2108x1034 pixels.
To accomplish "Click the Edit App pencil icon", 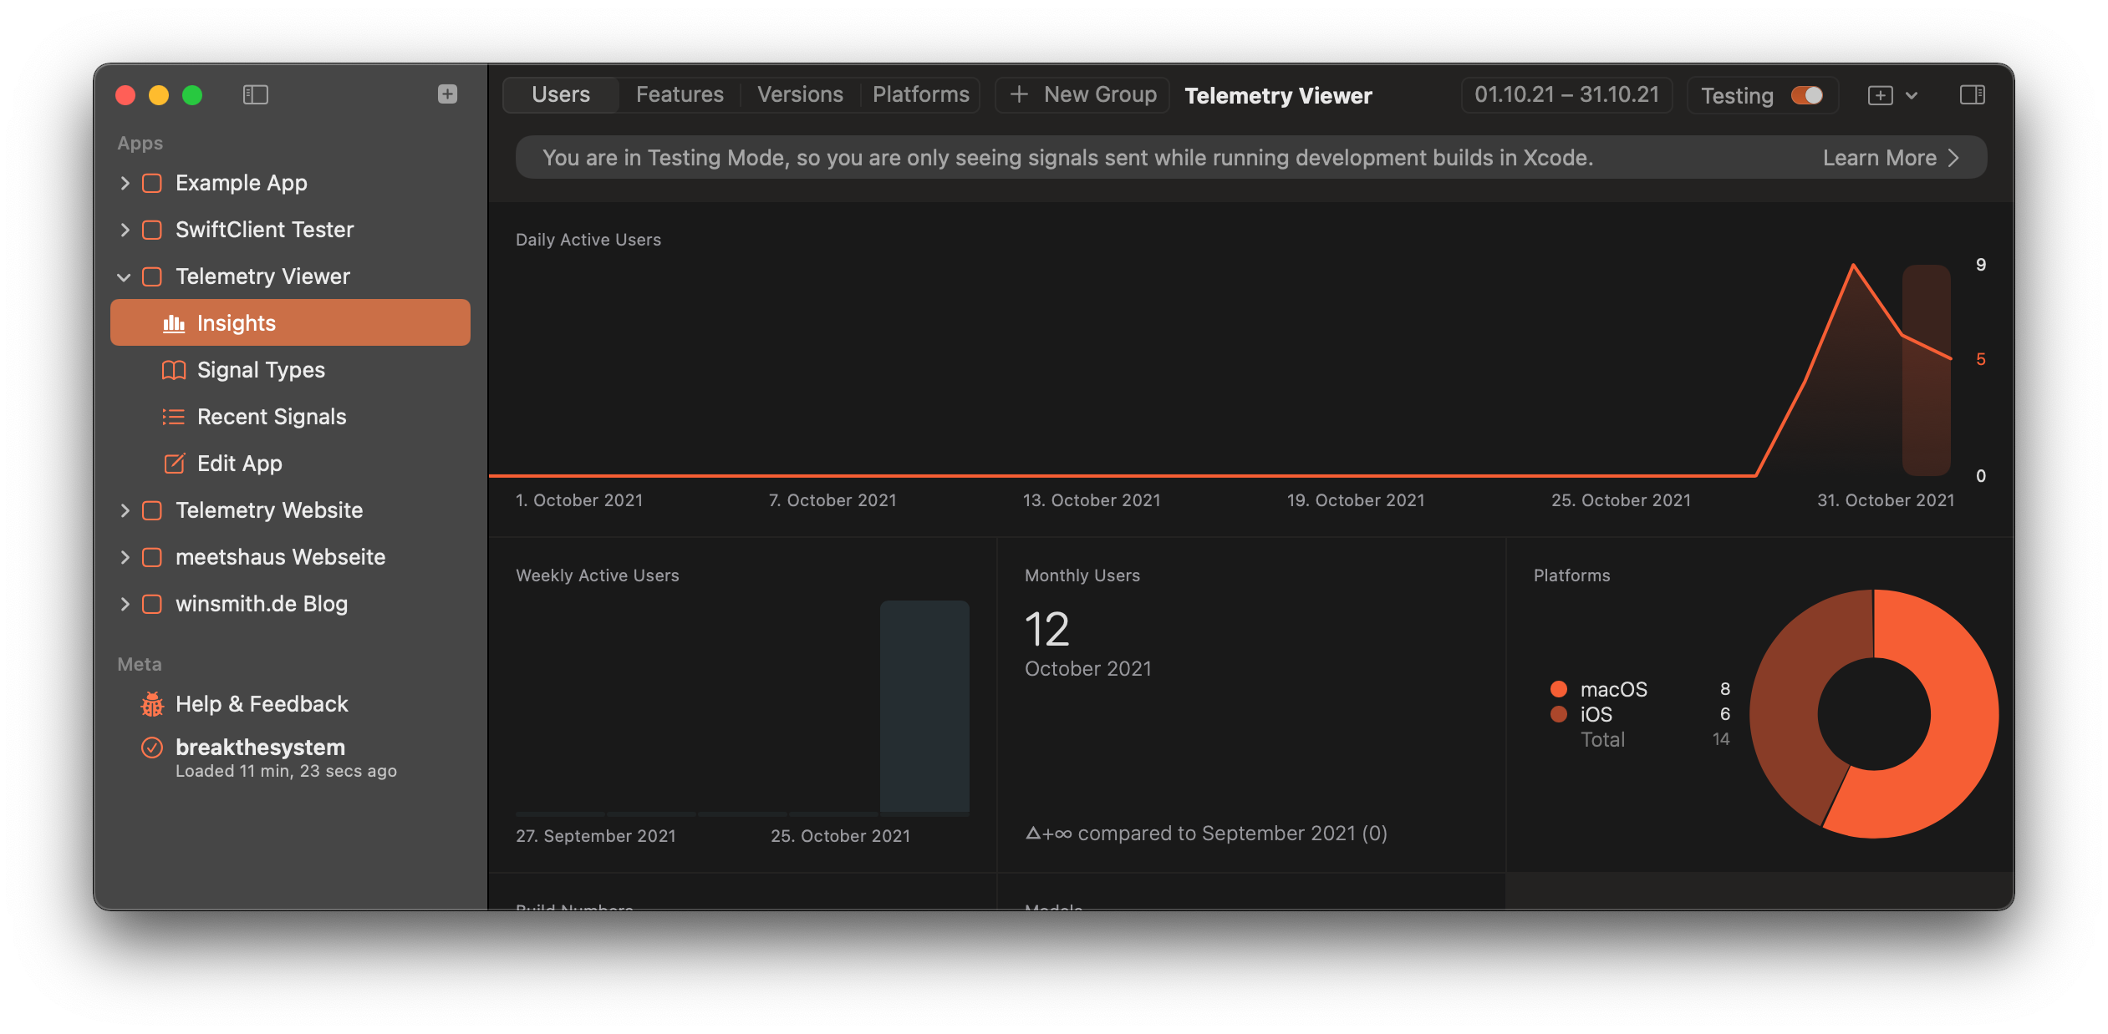I will (174, 464).
